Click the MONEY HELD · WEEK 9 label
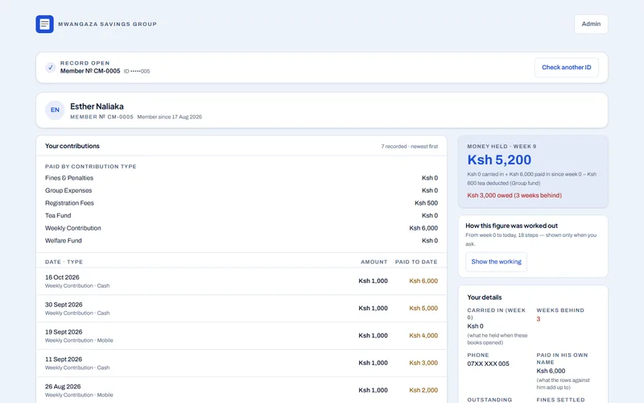 pos(502,147)
